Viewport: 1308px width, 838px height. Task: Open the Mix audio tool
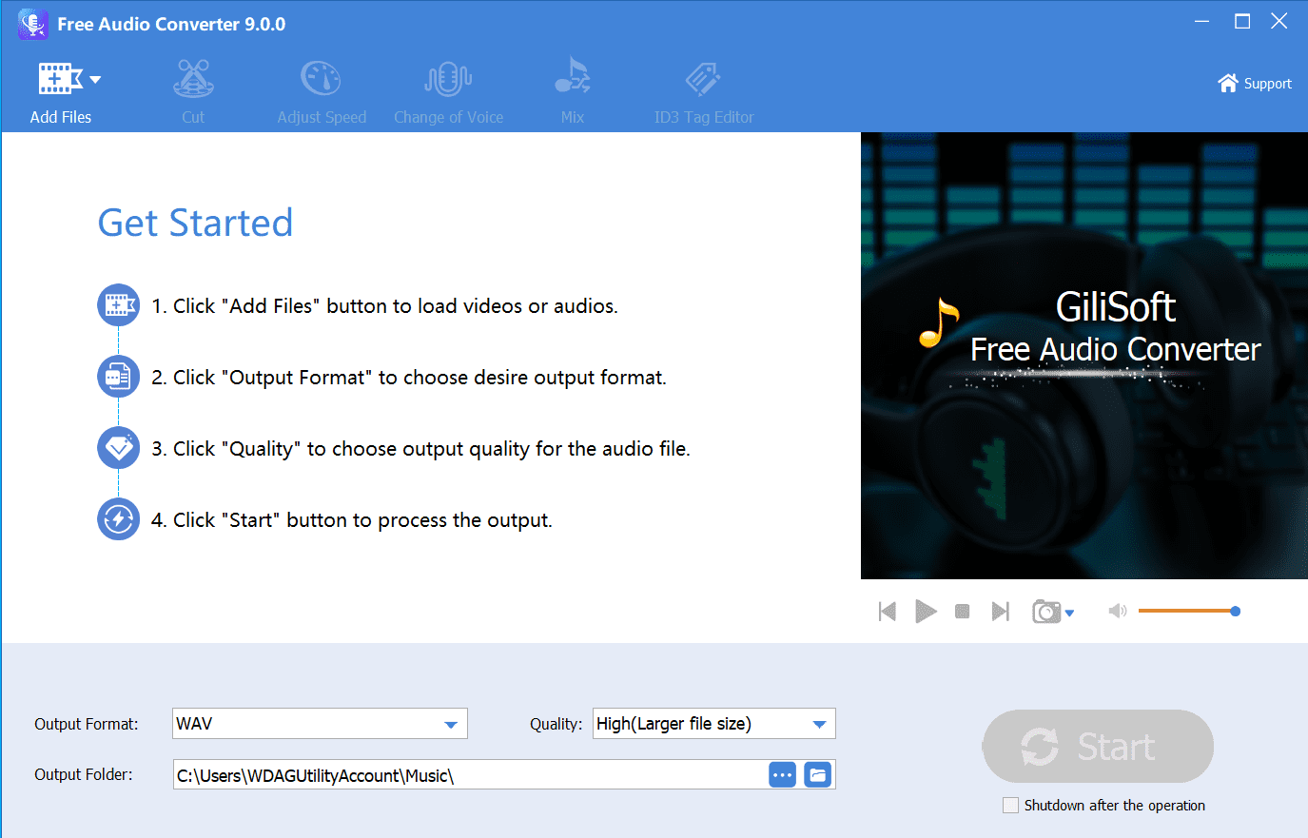click(573, 92)
